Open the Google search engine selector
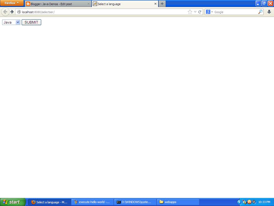274x206 pixels. click(209, 12)
